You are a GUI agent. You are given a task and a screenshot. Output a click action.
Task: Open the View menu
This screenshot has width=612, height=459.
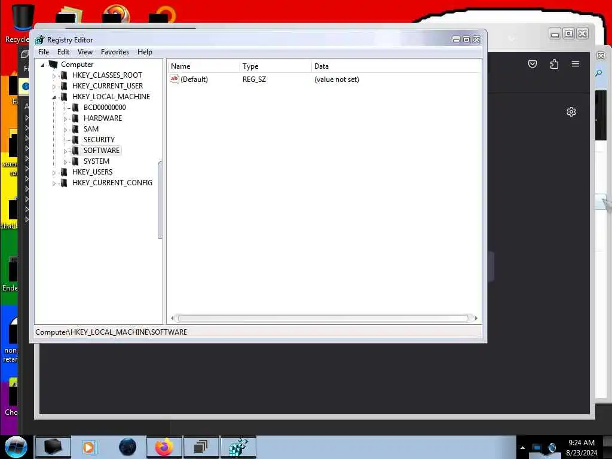tap(85, 52)
